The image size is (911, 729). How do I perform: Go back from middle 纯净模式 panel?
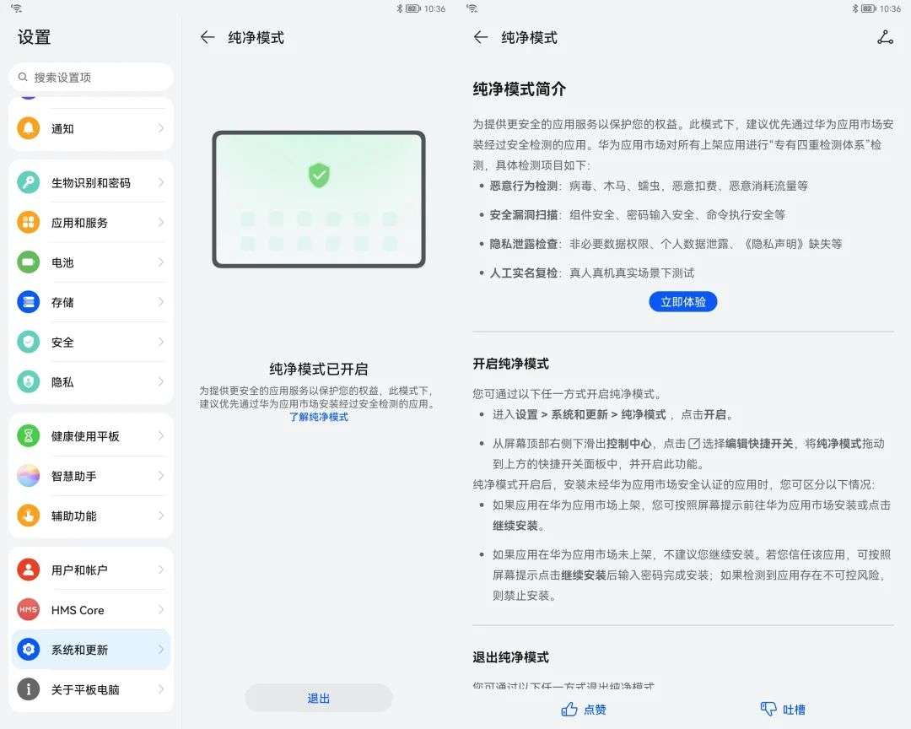(x=208, y=38)
